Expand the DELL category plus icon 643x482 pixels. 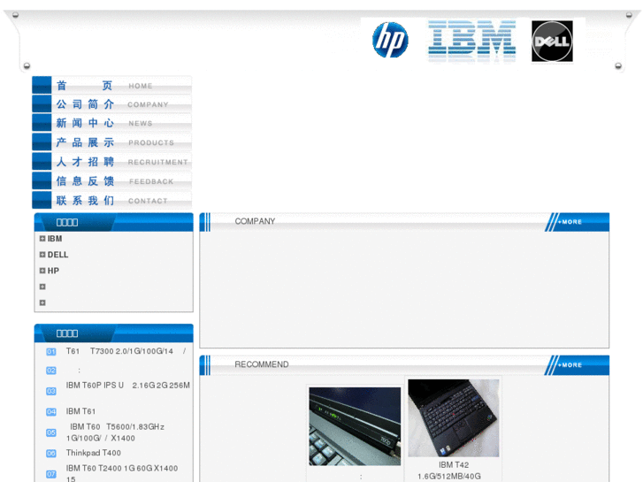pyautogui.click(x=42, y=255)
